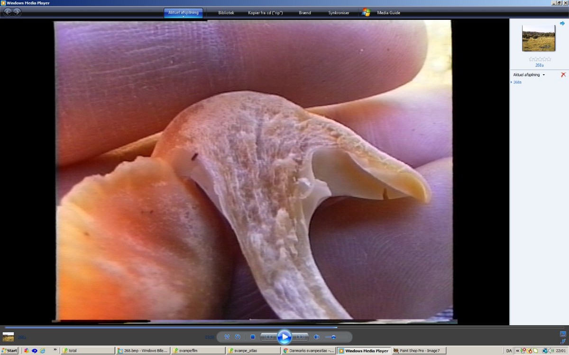
Task: Skip to the previous track
Action: pos(268,337)
